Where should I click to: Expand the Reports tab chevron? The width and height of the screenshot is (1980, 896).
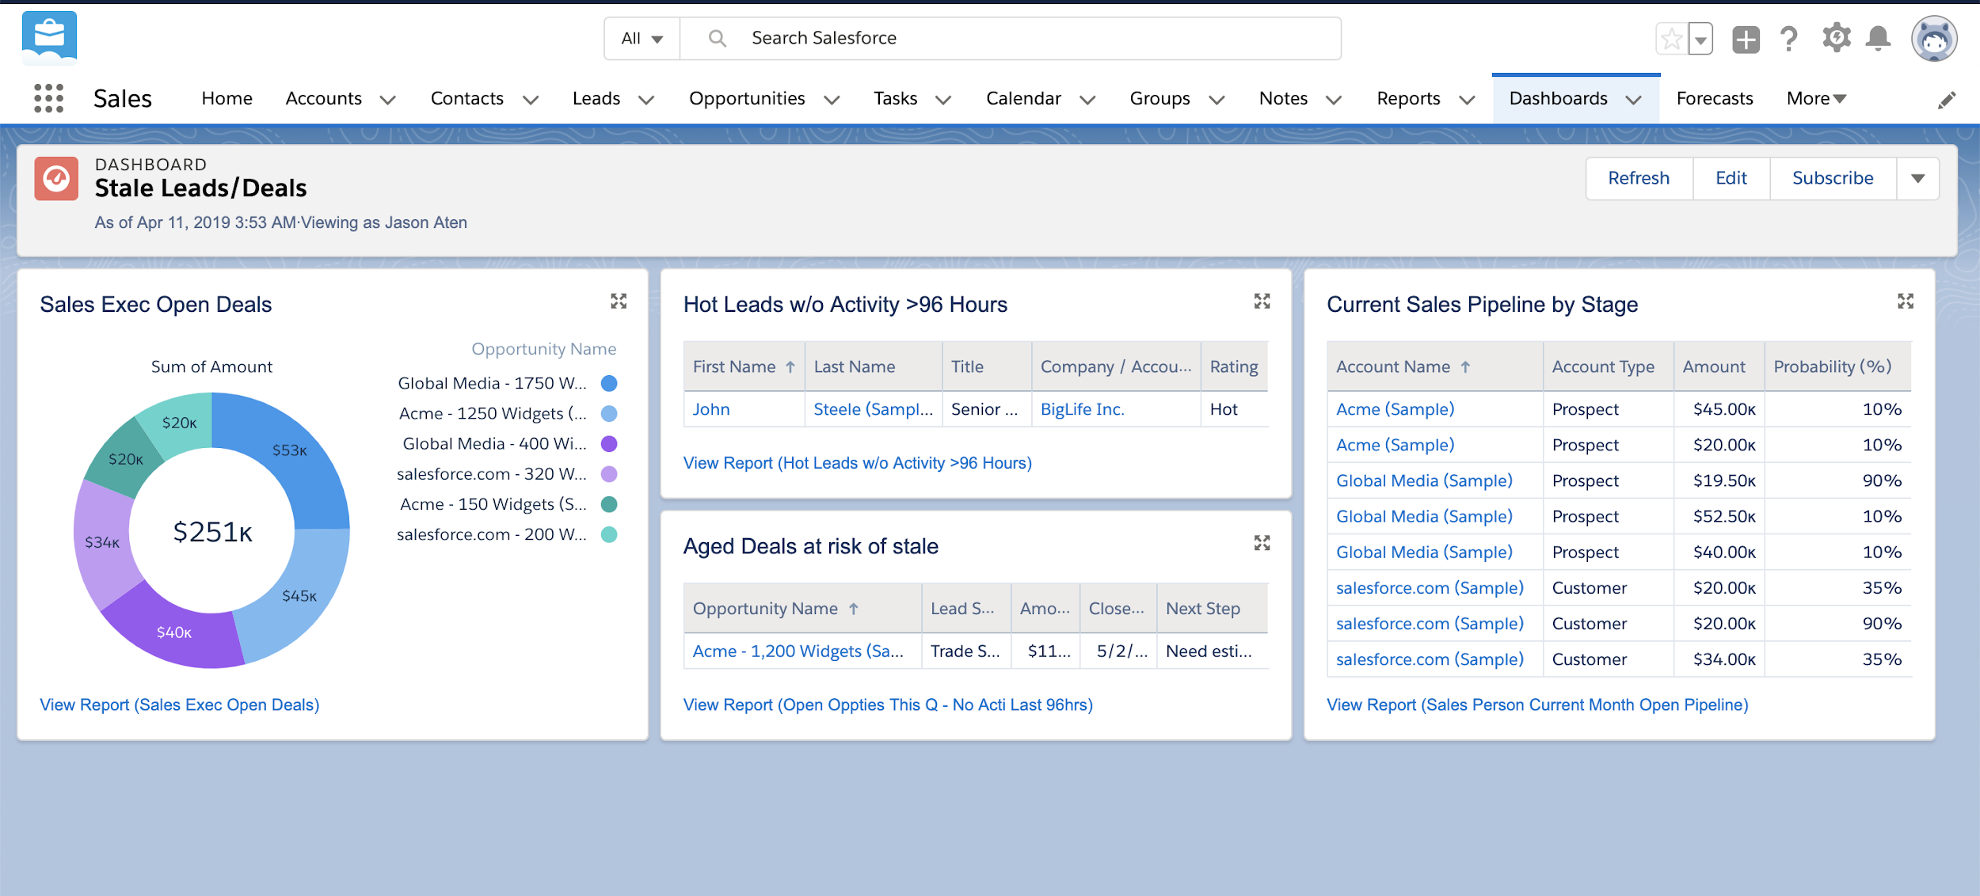pos(1467,100)
